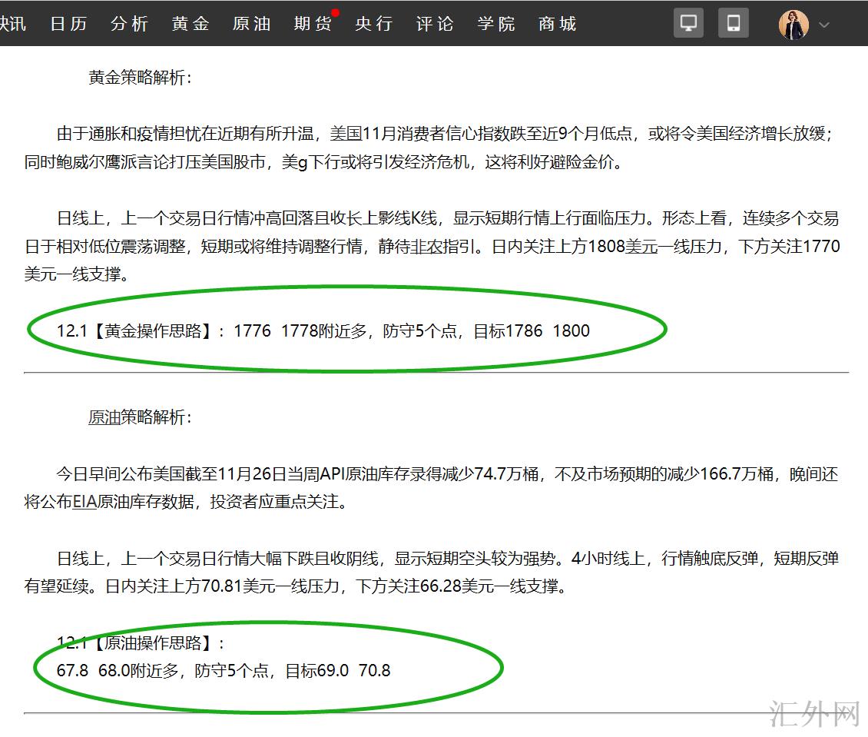Click the user avatar photo
Viewport: 868px width, 737px height.
(793, 25)
